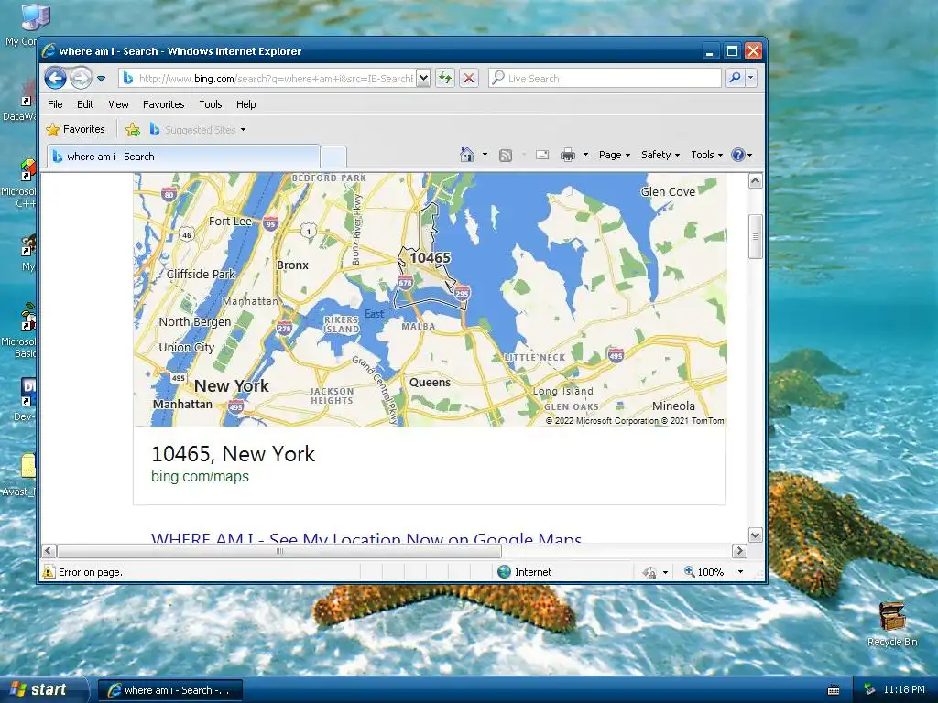Open the Tools command bar menu

tap(706, 155)
